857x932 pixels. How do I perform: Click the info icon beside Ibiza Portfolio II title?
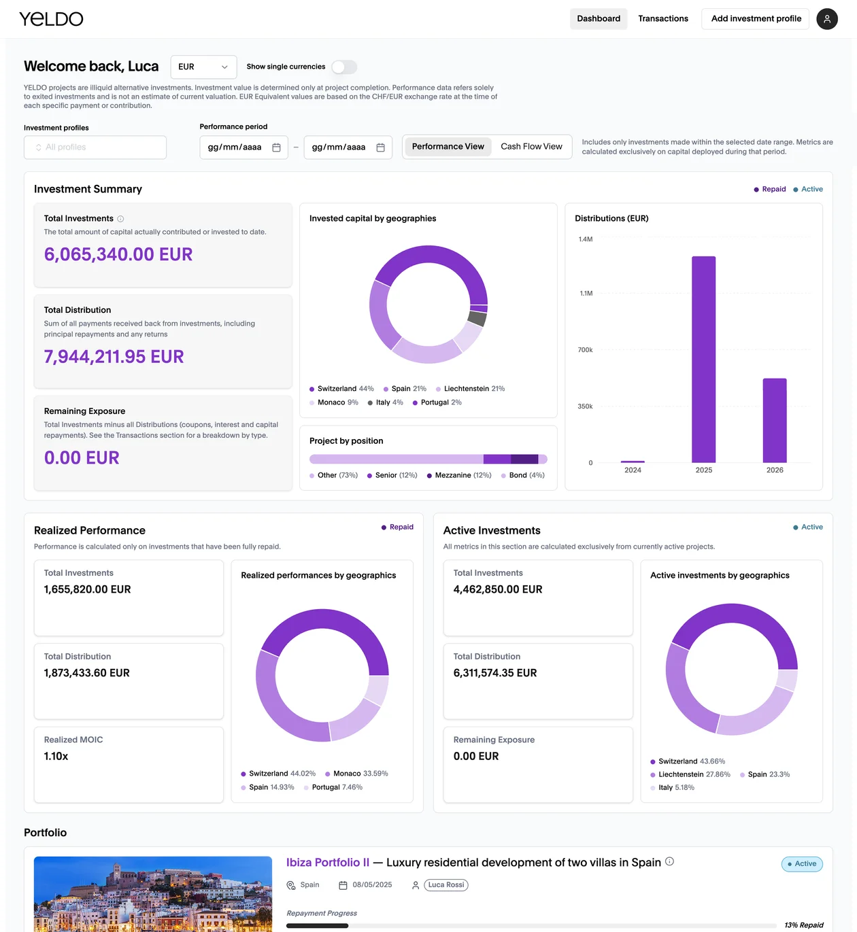pyautogui.click(x=669, y=861)
